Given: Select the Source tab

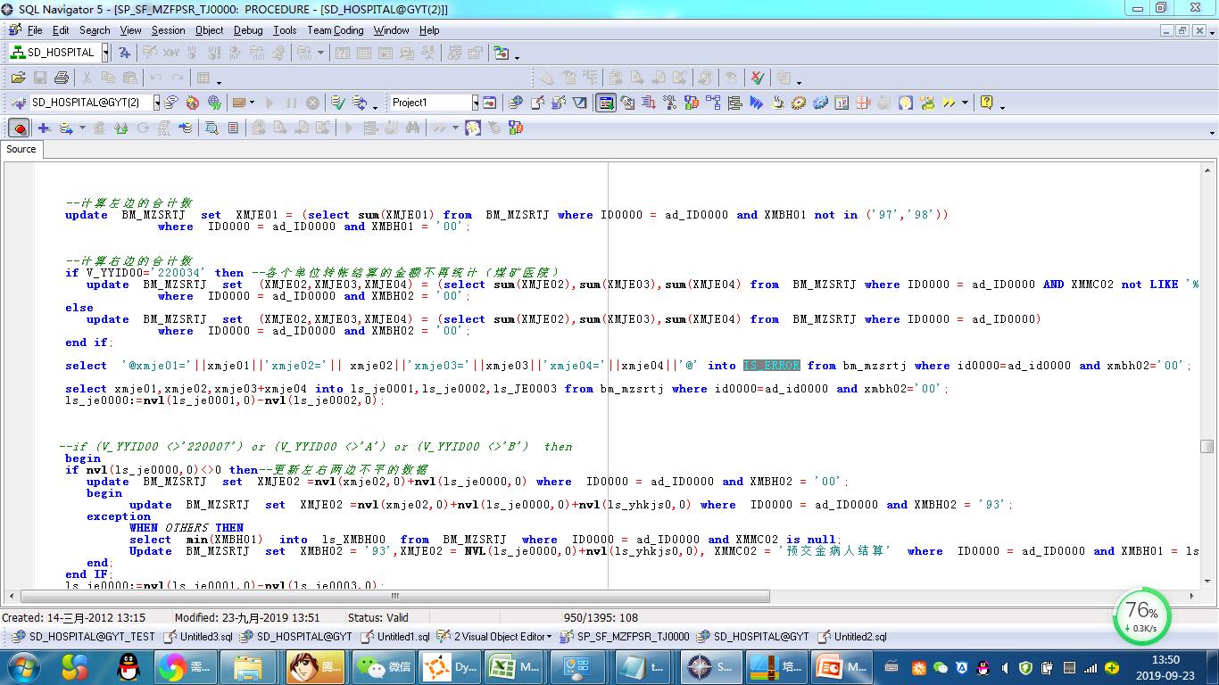Looking at the screenshot, I should coord(21,149).
